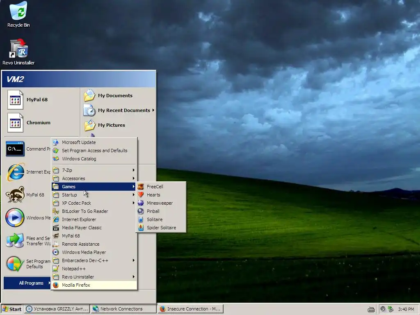Expand the Embarcadero Dev-C++ submenu
This screenshot has width=420, height=315.
tap(94, 260)
